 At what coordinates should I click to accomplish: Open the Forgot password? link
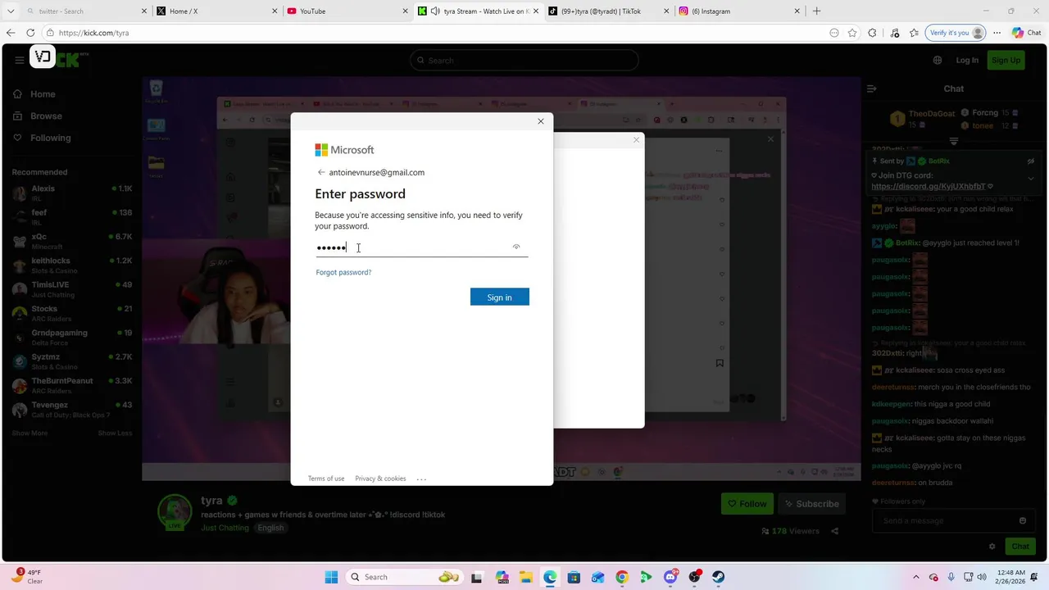pos(343,272)
